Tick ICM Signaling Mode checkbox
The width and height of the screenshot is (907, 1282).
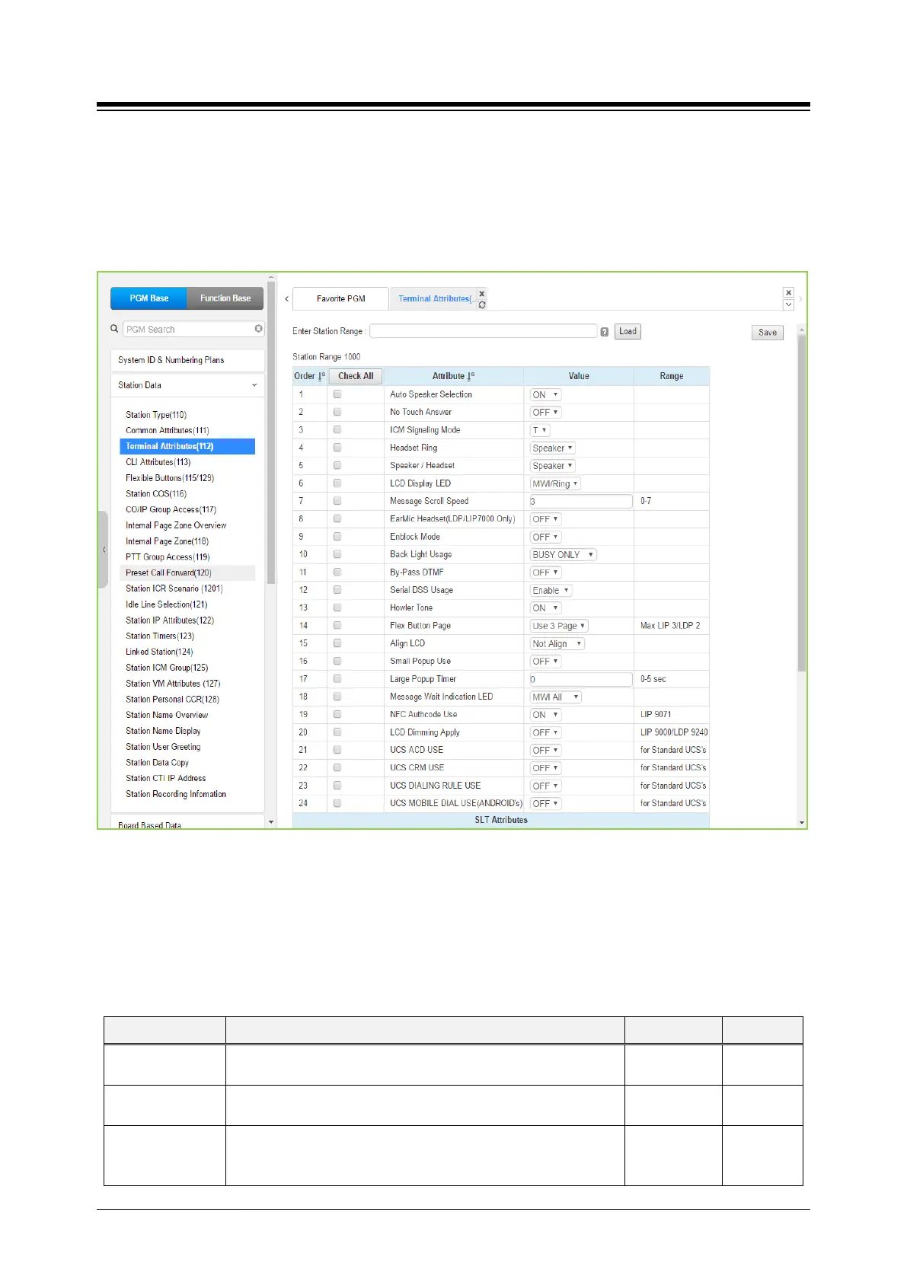(x=337, y=430)
